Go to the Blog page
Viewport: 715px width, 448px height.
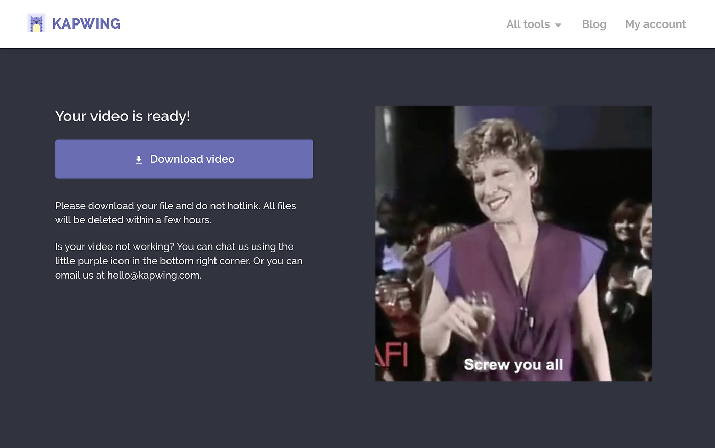pos(594,24)
